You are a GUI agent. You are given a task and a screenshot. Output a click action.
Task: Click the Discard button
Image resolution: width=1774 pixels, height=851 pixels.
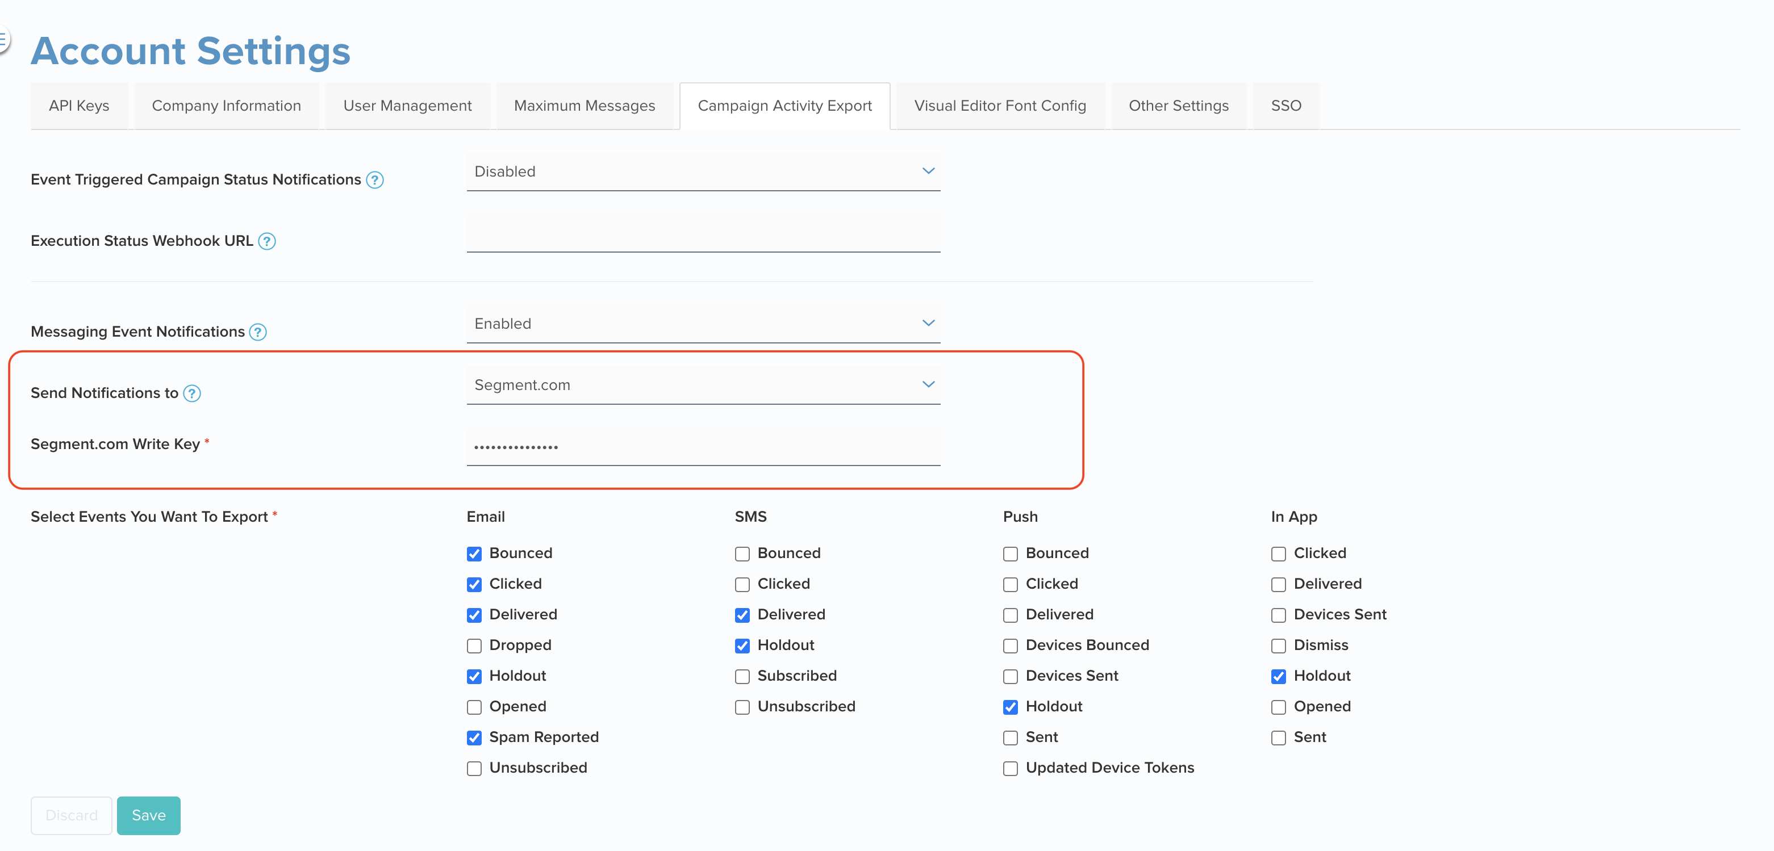pyautogui.click(x=71, y=815)
